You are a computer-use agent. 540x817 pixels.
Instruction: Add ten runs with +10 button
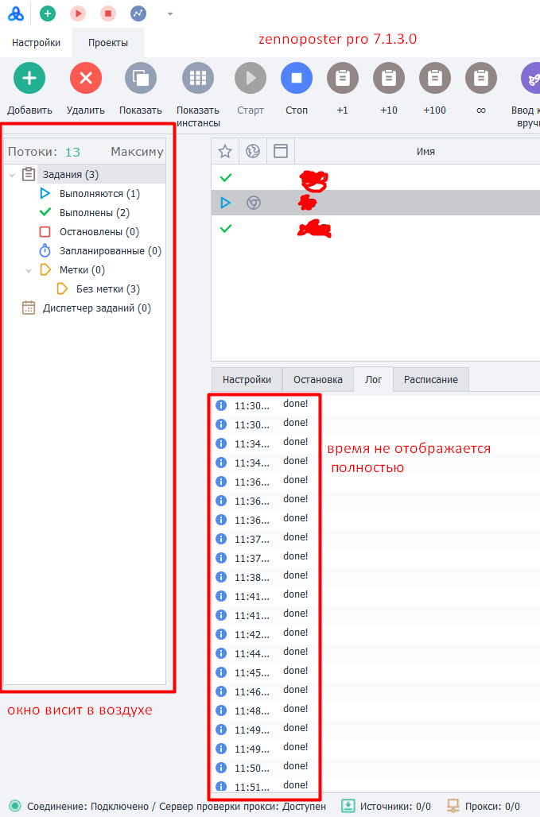tap(389, 78)
